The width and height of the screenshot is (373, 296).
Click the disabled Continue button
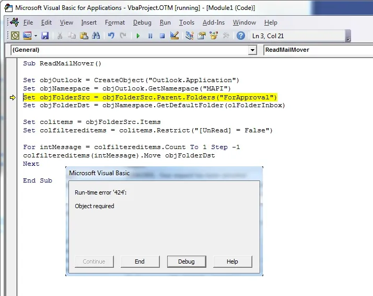94,261
